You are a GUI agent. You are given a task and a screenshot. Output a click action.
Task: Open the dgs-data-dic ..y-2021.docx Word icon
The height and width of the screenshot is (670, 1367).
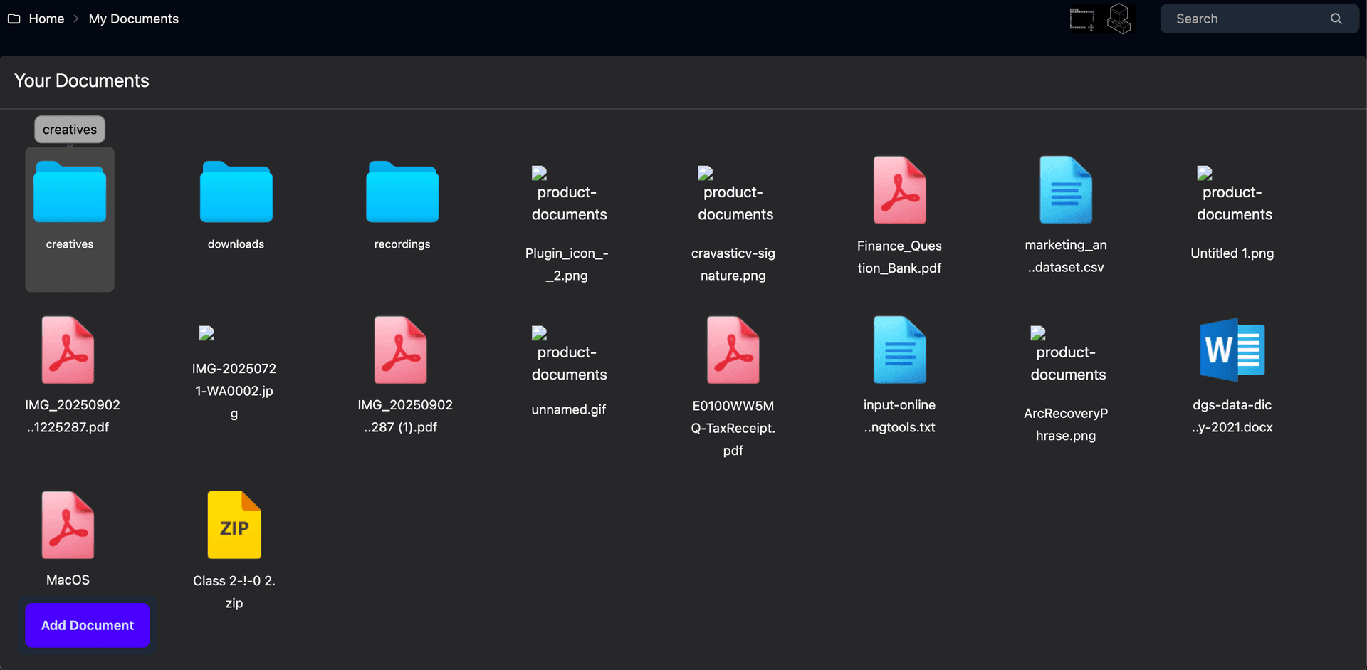tap(1232, 350)
